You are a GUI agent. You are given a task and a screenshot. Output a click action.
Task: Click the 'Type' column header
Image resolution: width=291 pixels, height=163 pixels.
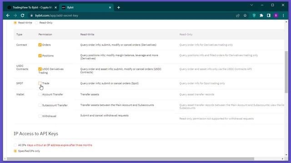click(19, 34)
